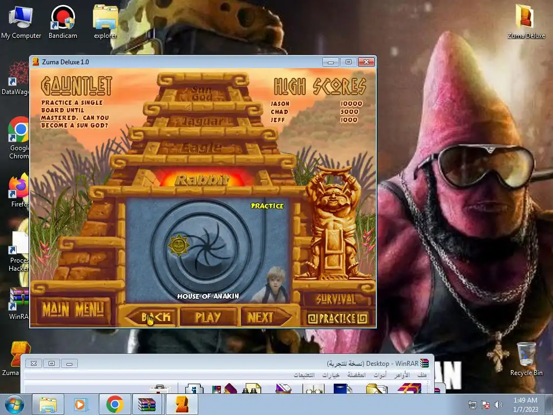The image size is (553, 415).
Task: Open the Windows Start menu orb
Action: pos(14,404)
